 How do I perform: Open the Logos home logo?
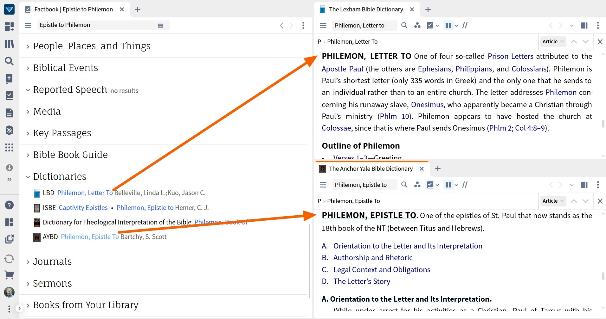point(9,9)
